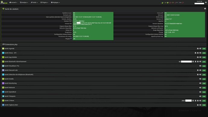Open the Réglages dropdown menu
This screenshot has height=117, width=208.
point(55,2)
